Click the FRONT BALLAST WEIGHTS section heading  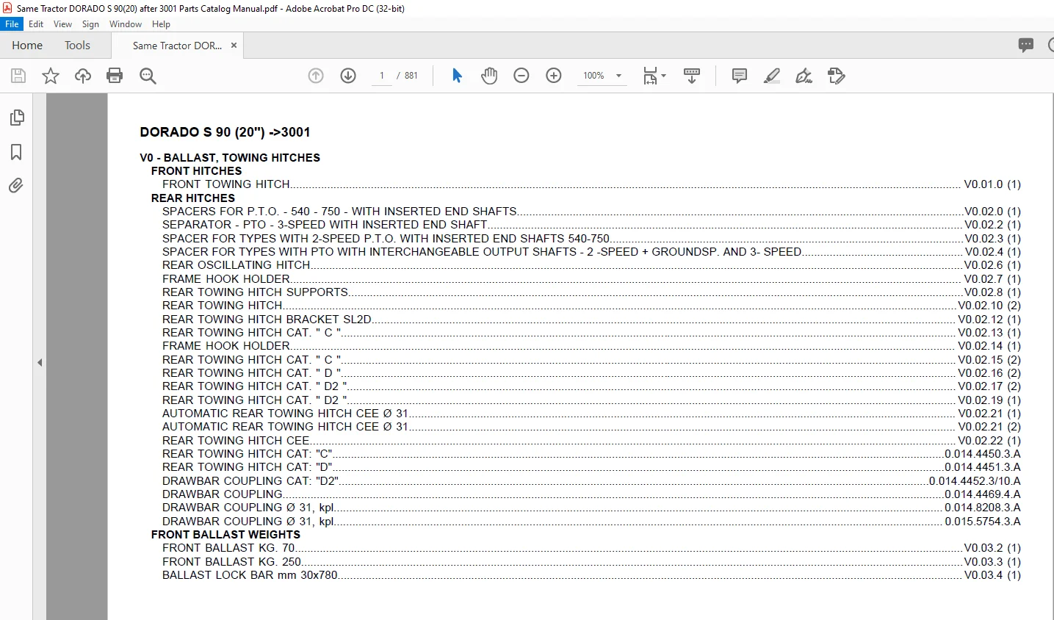pos(225,535)
